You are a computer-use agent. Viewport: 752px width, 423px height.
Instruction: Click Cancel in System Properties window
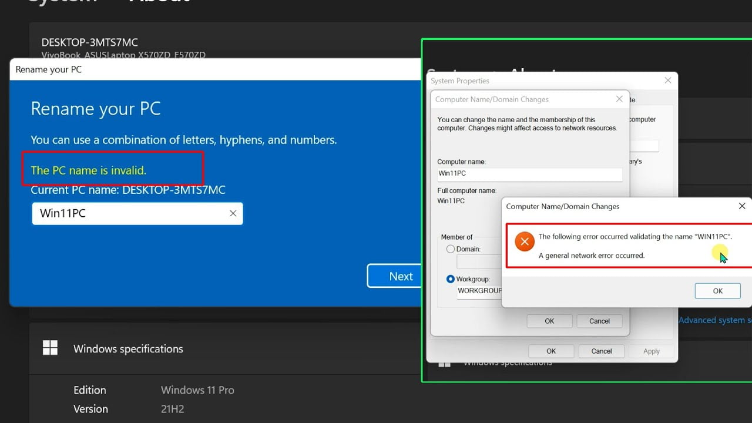tap(601, 351)
